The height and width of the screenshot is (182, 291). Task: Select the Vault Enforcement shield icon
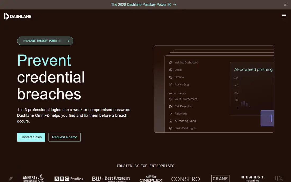(x=171, y=99)
